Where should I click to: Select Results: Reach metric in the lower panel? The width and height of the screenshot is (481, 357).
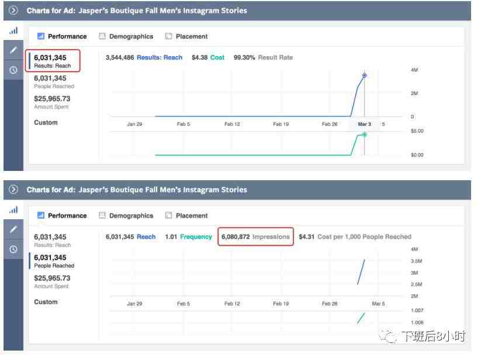52,240
